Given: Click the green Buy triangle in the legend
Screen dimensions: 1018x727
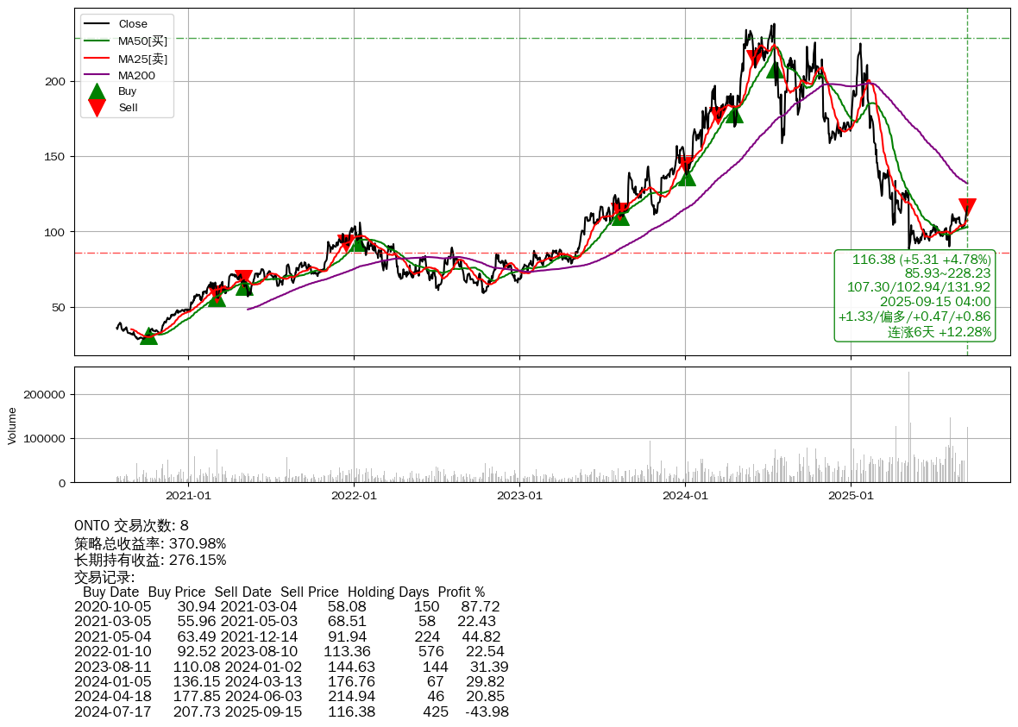Looking at the screenshot, I should click(97, 91).
